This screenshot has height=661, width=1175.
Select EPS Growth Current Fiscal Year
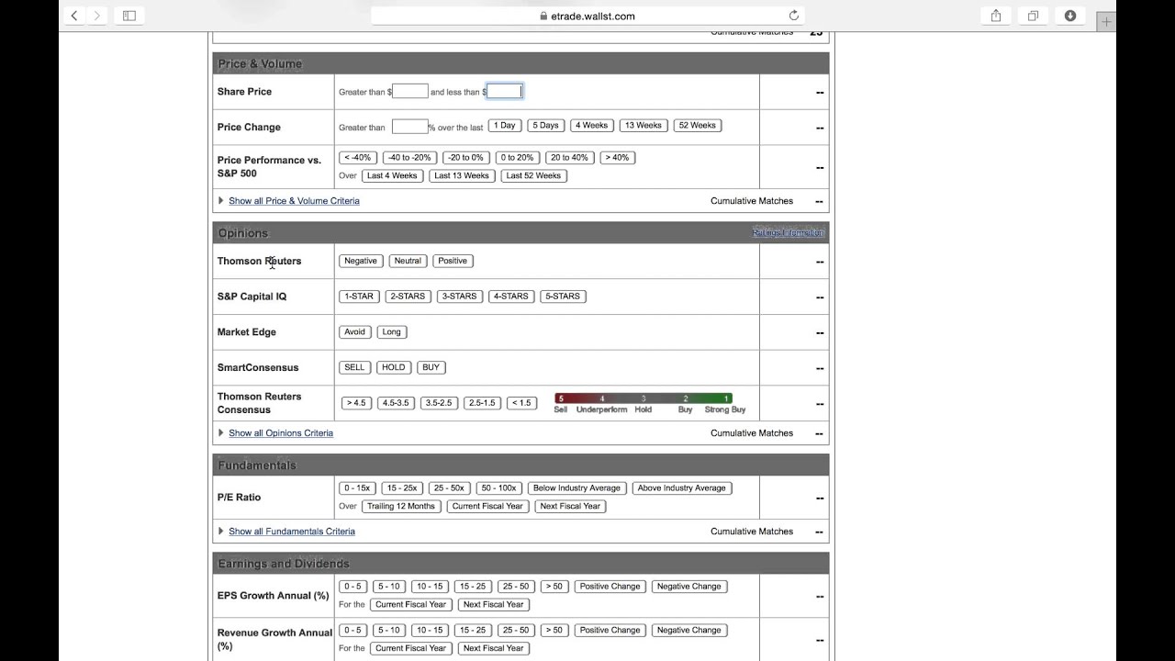pos(411,604)
